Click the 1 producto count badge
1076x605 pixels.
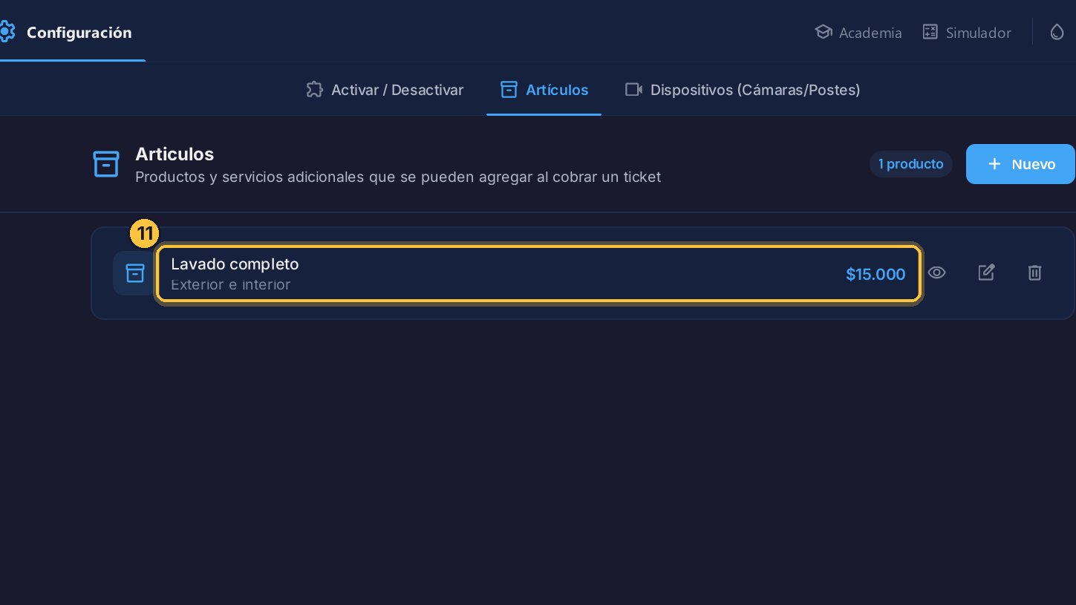[911, 164]
